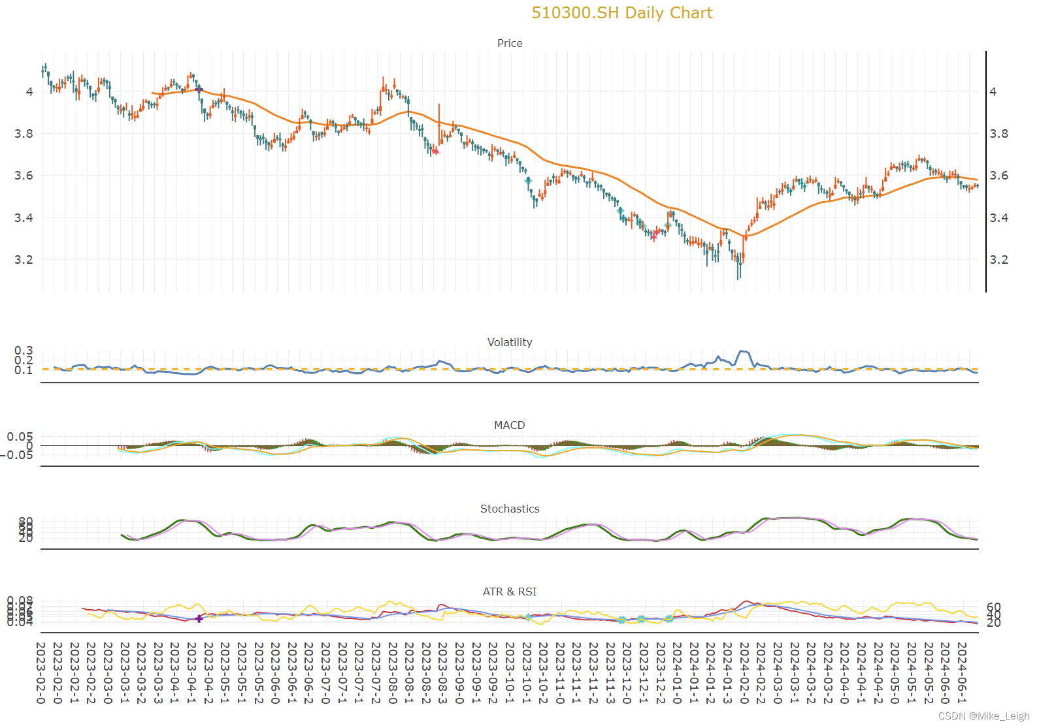Click the "2023-08-3" date label
Image resolution: width=1039 pixels, height=728 pixels.
(442, 673)
